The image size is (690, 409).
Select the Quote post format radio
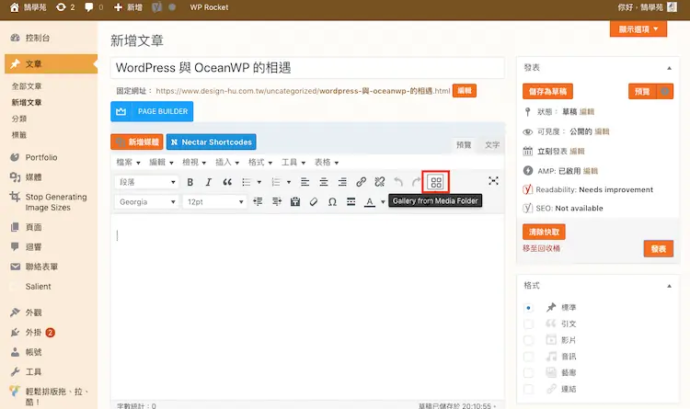pos(528,324)
